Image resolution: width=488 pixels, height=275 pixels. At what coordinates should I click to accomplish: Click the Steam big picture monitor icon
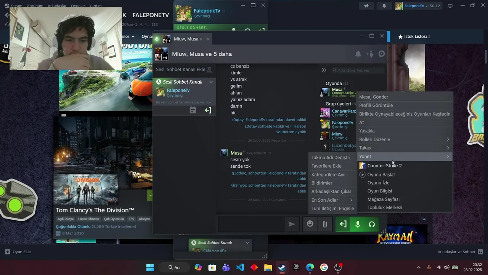pos(450,6)
